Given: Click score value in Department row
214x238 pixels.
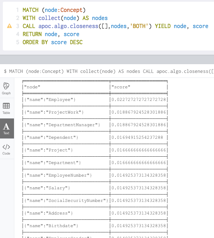Looking at the screenshot, I should click(x=138, y=163).
